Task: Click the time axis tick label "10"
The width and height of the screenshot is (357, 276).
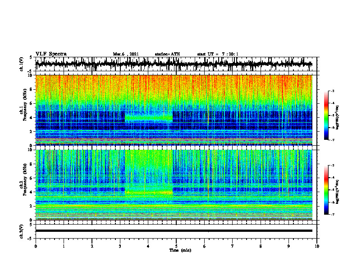Action: 317,246
